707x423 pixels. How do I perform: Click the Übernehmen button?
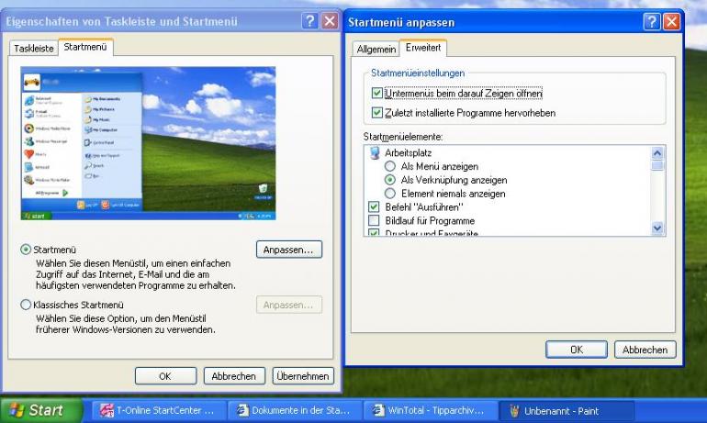(x=303, y=376)
